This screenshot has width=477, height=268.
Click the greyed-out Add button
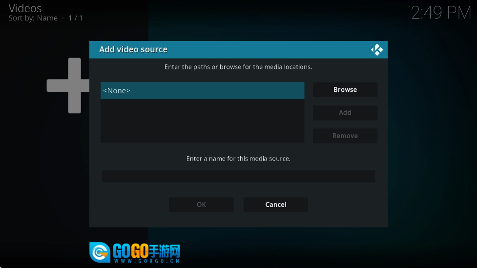pyautogui.click(x=345, y=113)
